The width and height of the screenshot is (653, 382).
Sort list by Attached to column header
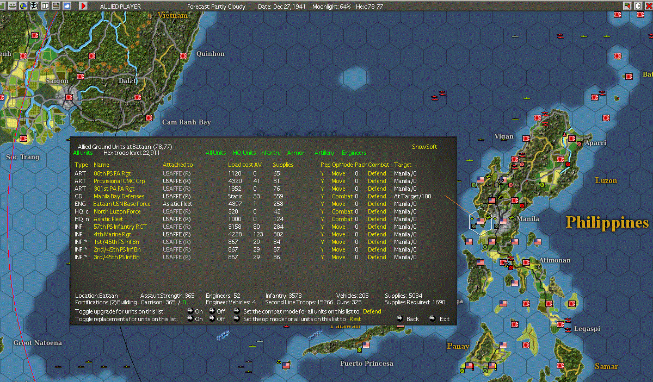177,165
